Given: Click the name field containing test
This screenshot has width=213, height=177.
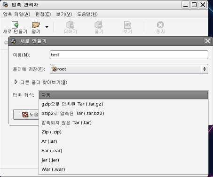Looking at the screenshot, I should tap(129, 55).
